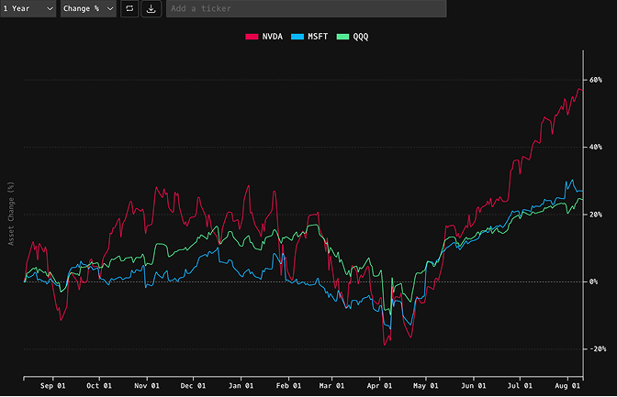Image resolution: width=617 pixels, height=397 pixels.
Task: Click the 0% y-axis label
Action: 593,281
